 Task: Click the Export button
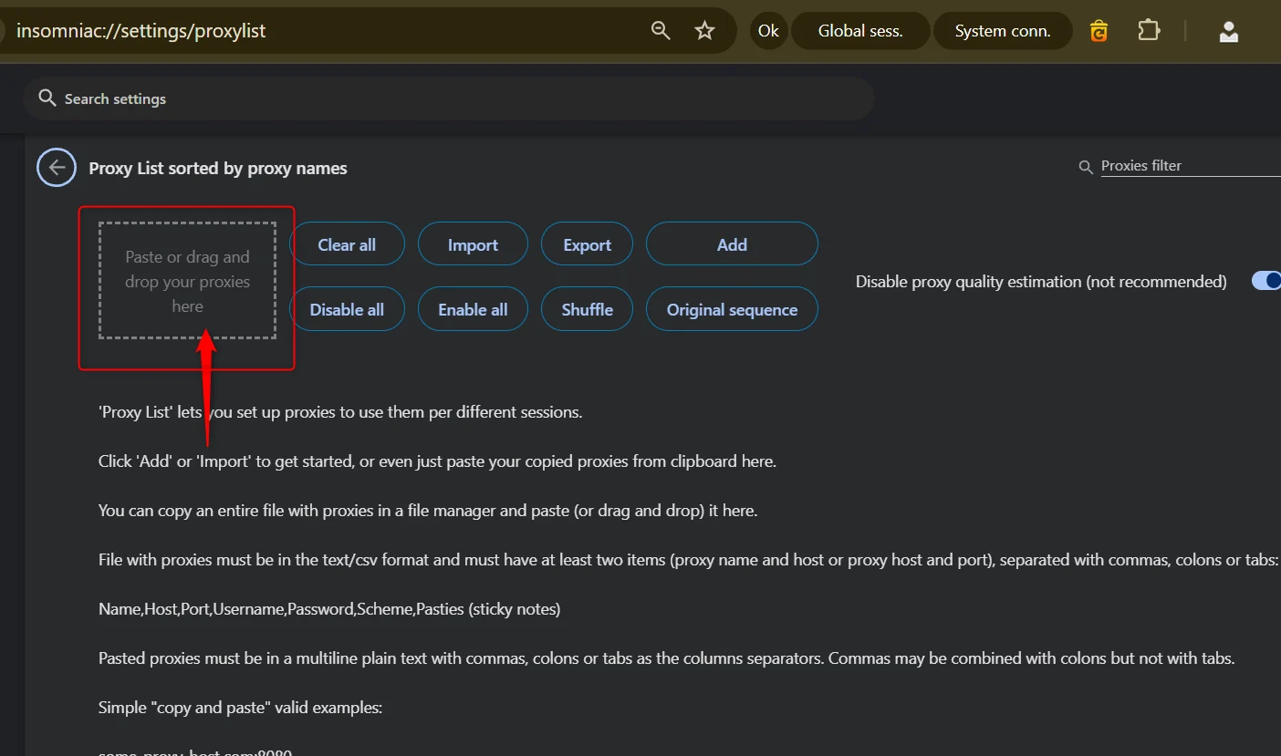587,244
